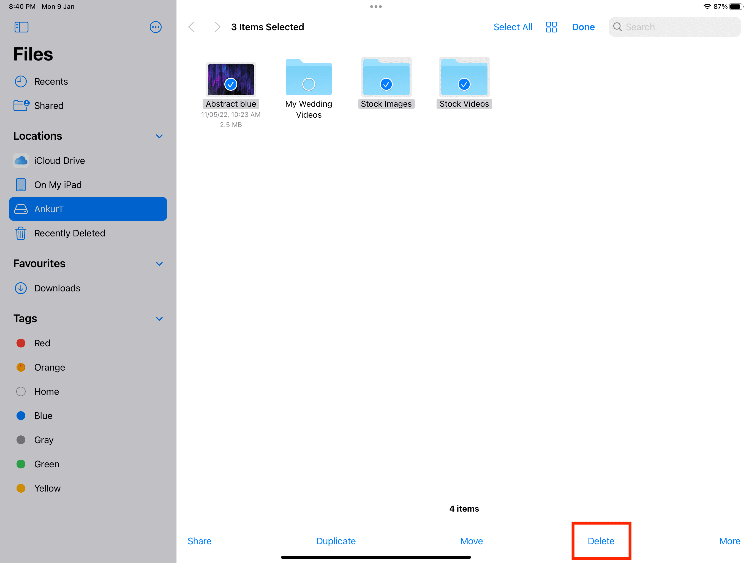Click the Recently Deleted trash icon
The image size is (752, 563).
point(21,233)
